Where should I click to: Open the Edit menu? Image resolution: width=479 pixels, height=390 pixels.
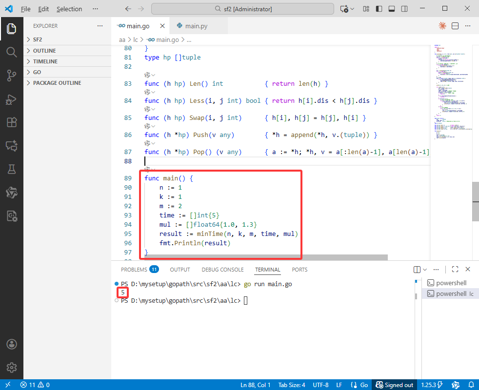point(43,9)
